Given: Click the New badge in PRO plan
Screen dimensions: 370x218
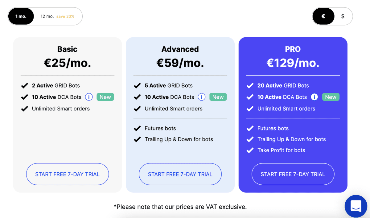Looking at the screenshot, I should [331, 97].
